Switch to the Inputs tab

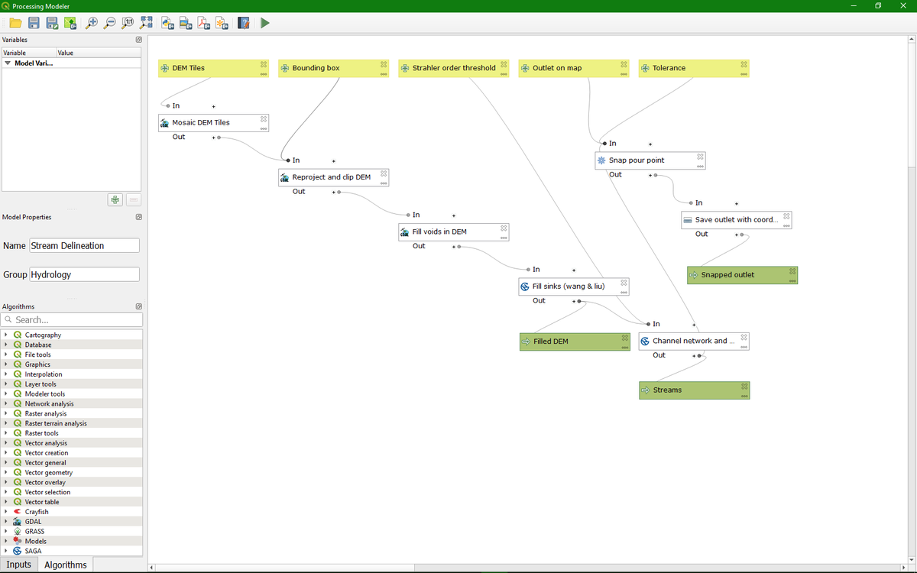click(19, 565)
